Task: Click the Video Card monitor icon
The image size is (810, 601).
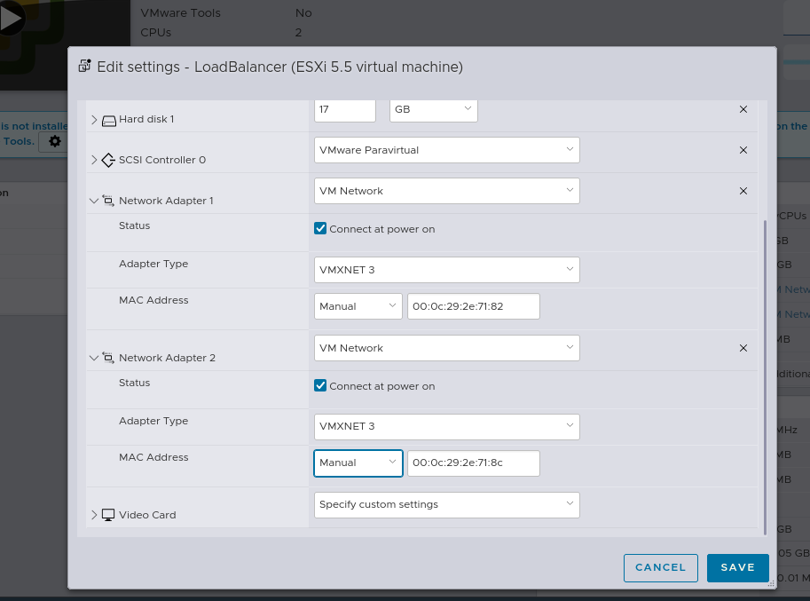Action: pos(108,515)
